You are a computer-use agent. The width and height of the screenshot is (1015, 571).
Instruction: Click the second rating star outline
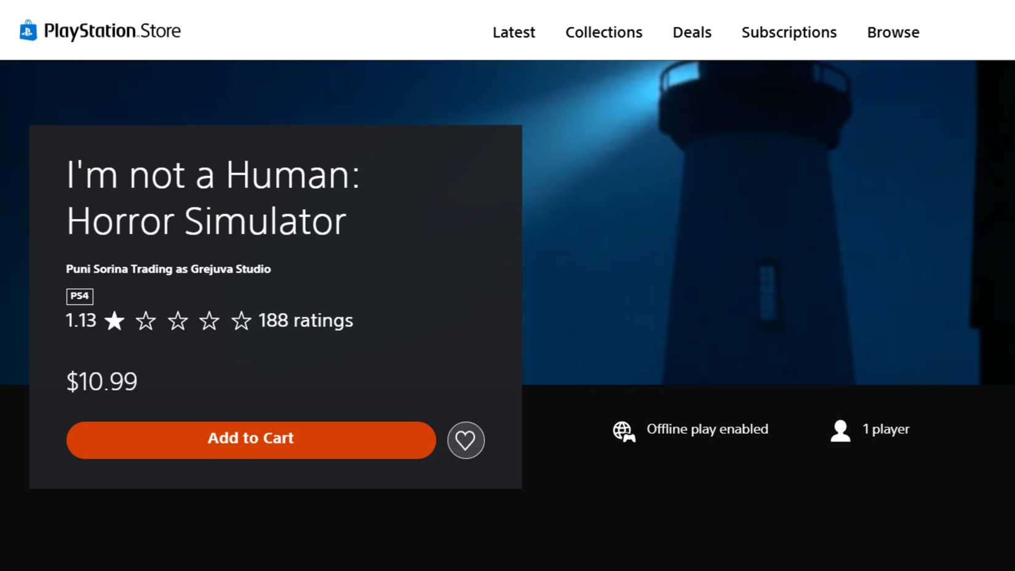pyautogui.click(x=146, y=321)
